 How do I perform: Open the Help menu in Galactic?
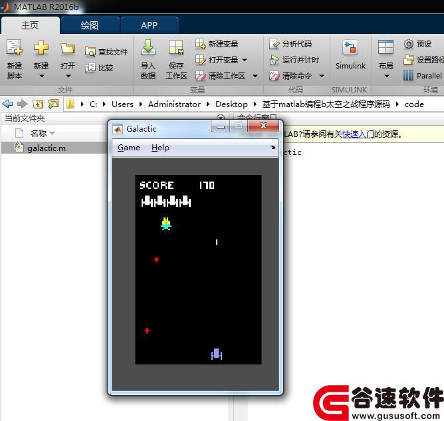160,148
